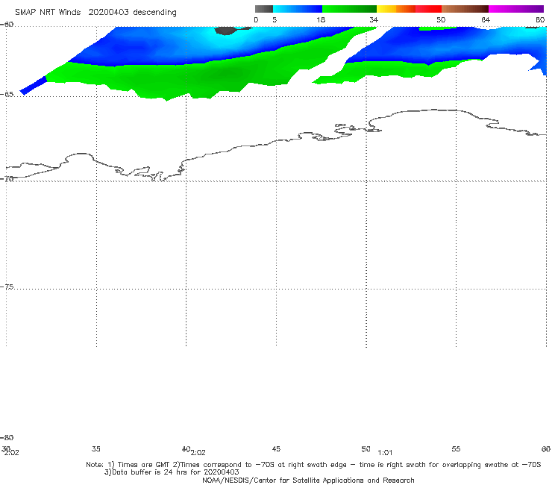Click the '1:01' swath time label
Screen dimensions: 552x485
click(385, 453)
